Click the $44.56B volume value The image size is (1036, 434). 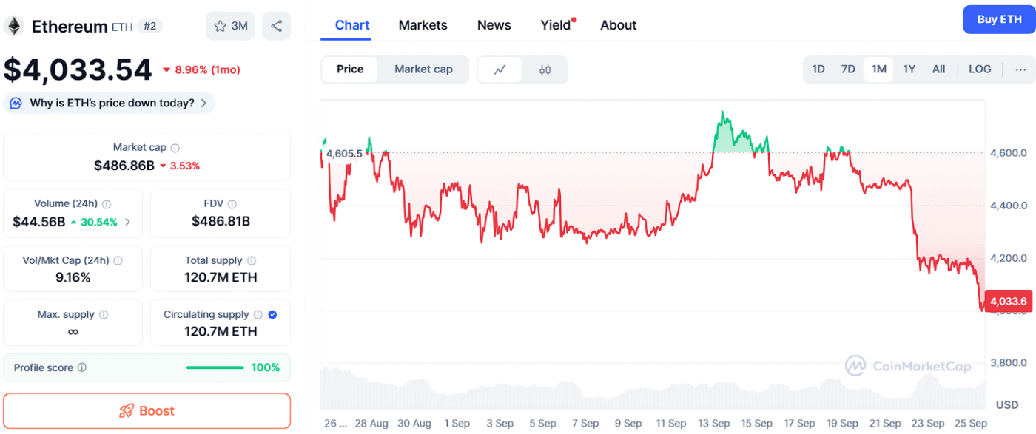point(39,222)
